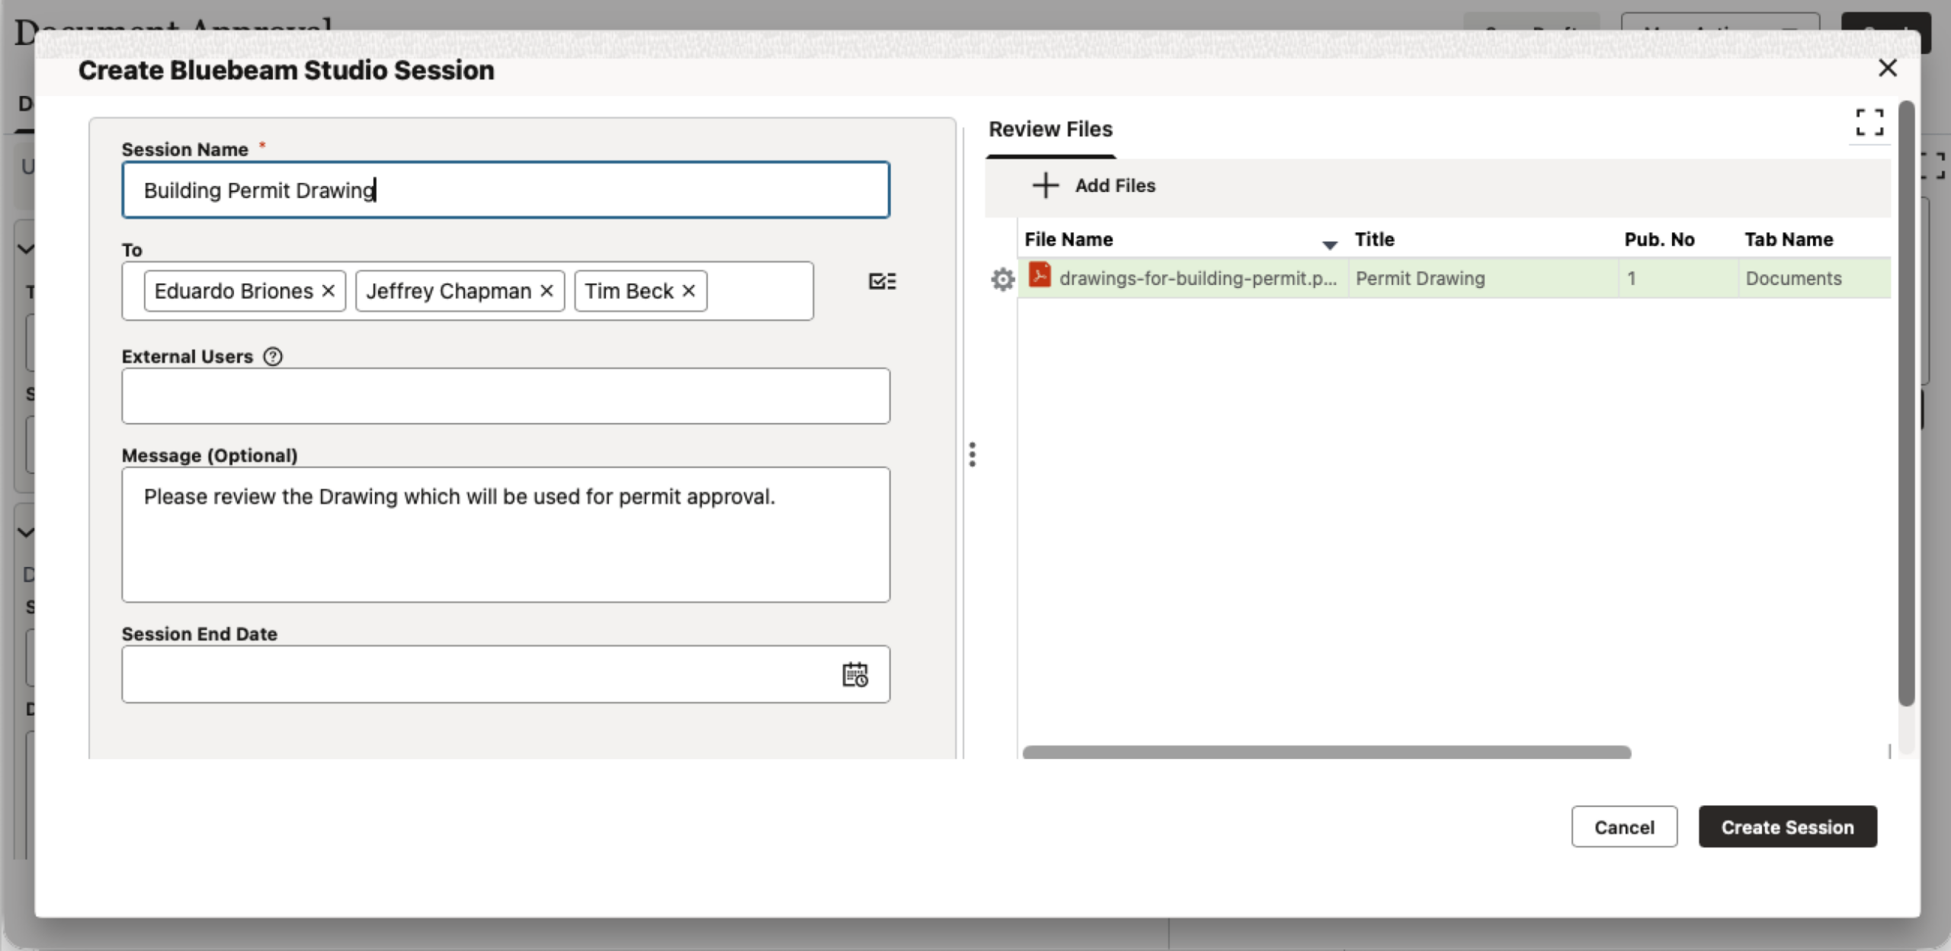The height and width of the screenshot is (951, 1951).
Task: Remove Eduardo Briones from recipients
Action: (x=328, y=291)
